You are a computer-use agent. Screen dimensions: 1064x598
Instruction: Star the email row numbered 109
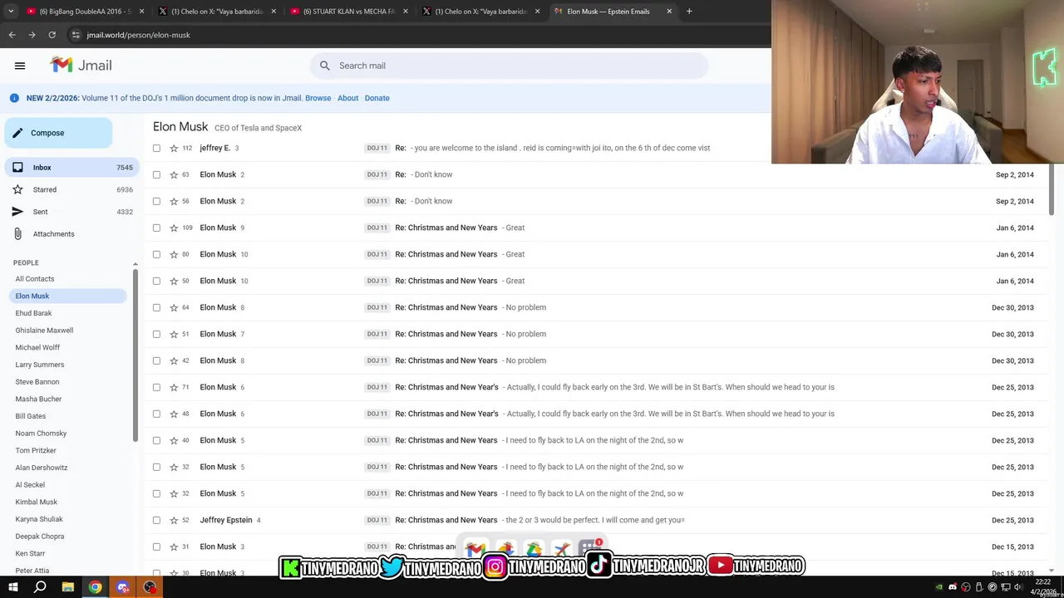[x=174, y=228]
